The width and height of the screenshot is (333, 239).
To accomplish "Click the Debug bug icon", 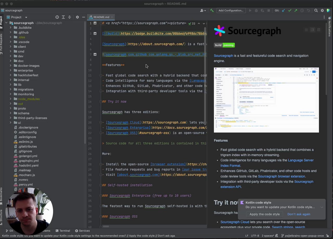I will 256,10.
